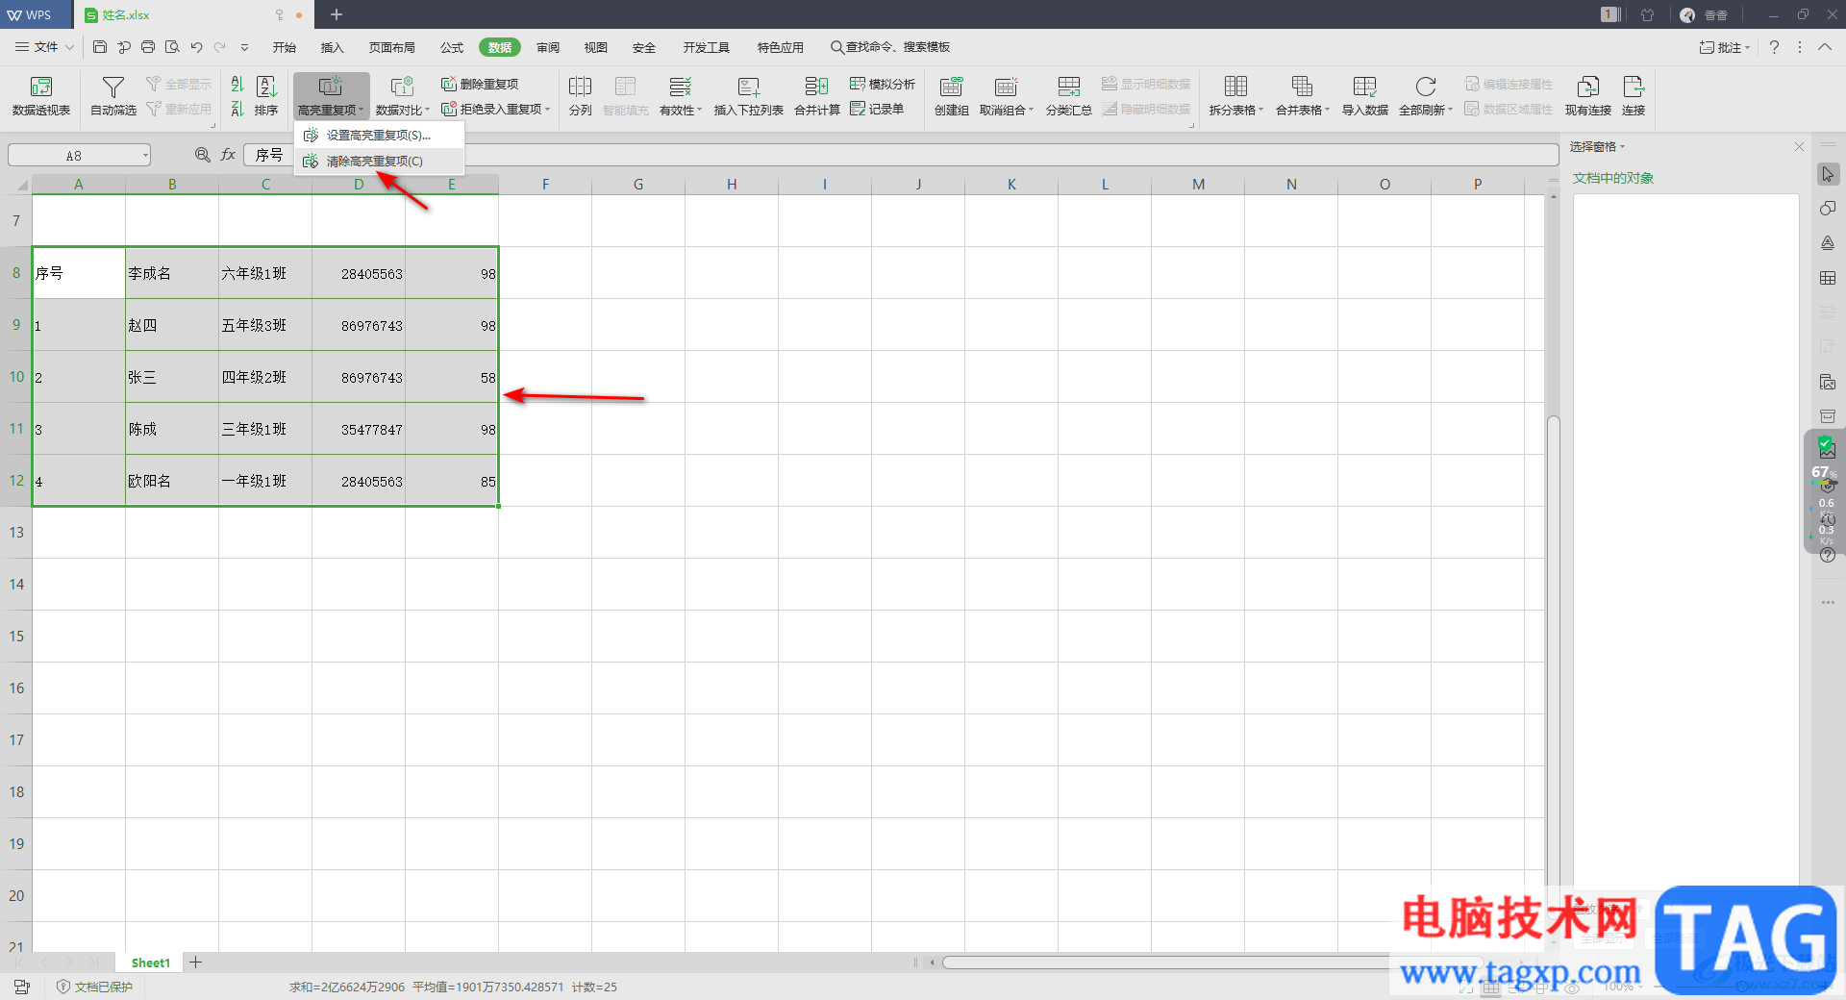Viewport: 1846px width, 1000px height.
Task: Open Subtotal (分类汇总) tool
Action: 1068,96
